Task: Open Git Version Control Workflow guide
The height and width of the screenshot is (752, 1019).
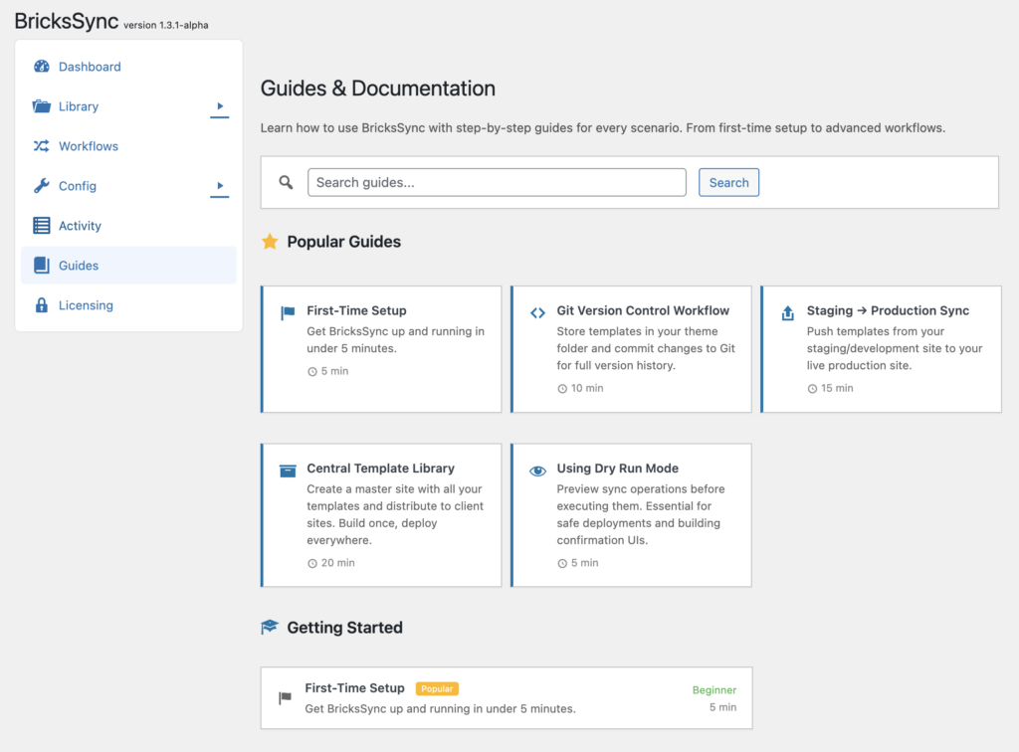Action: (631, 348)
